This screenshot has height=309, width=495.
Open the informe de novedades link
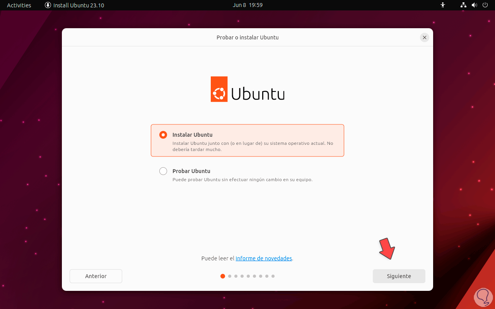pos(264,258)
